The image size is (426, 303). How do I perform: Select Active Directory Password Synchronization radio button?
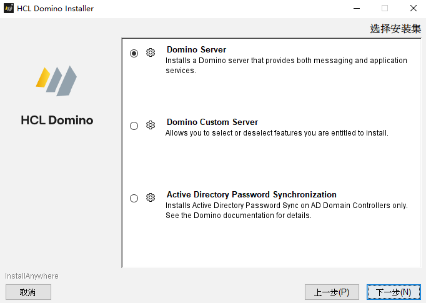click(x=134, y=198)
